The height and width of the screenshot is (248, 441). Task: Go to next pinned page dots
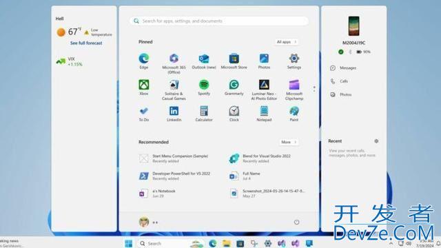click(x=314, y=89)
